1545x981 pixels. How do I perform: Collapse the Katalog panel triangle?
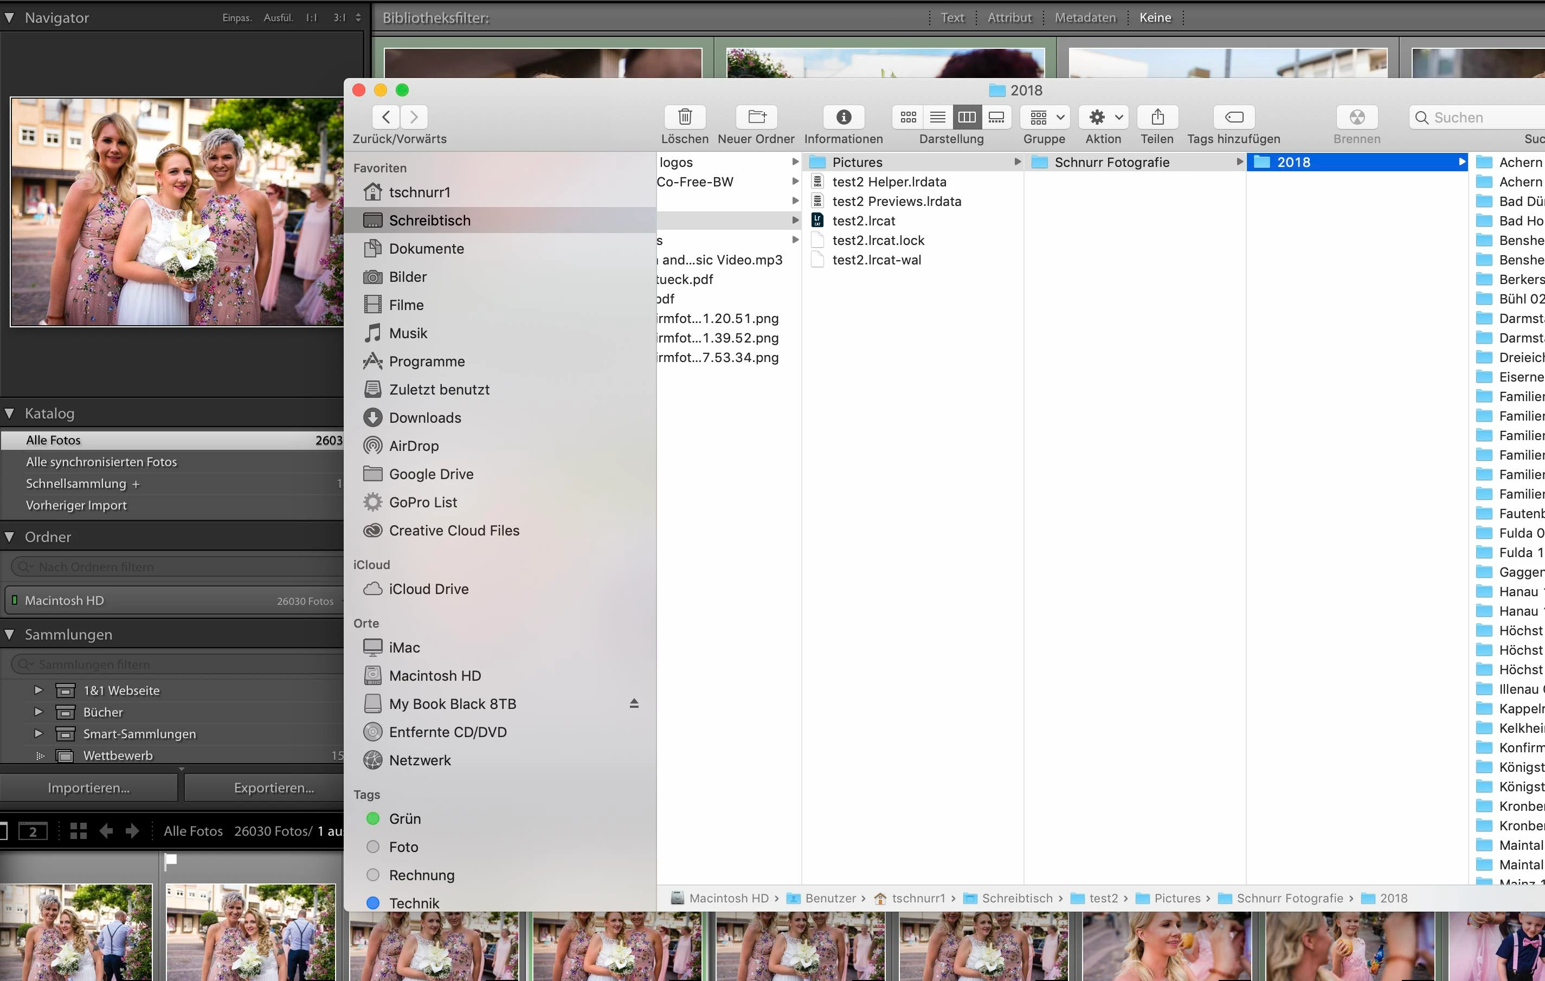tap(10, 413)
